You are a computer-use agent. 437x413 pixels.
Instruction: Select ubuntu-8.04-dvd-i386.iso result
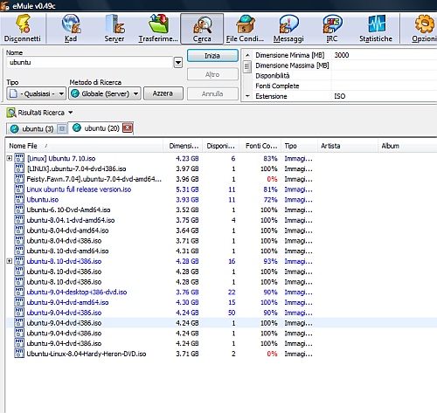(x=64, y=241)
